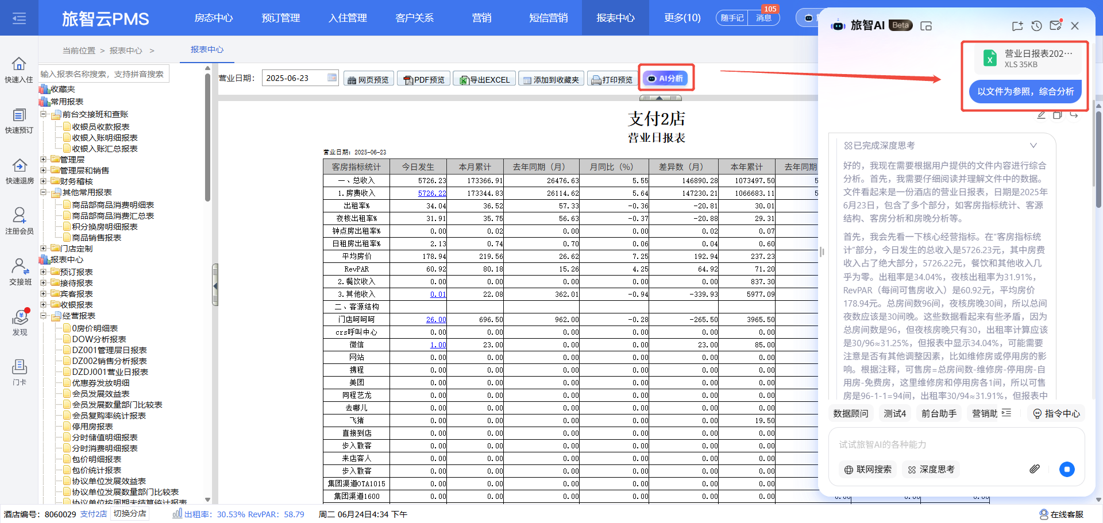Viewport: 1103px width, 523px height.
Task: Open 收银员收款报表 in the tree
Action: (x=101, y=127)
